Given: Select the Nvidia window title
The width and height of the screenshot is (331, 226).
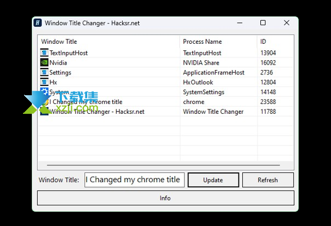Looking at the screenshot, I should coord(58,62).
